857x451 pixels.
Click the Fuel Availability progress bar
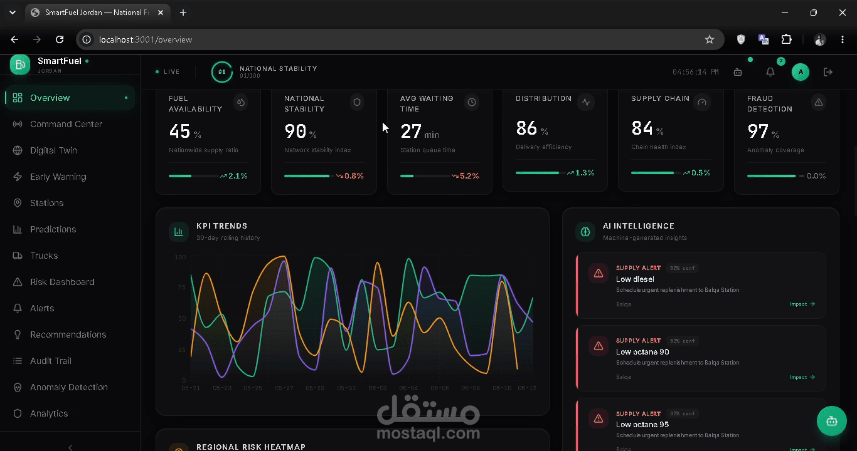coord(193,176)
